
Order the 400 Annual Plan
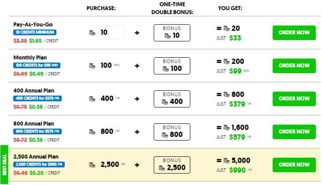294,98
